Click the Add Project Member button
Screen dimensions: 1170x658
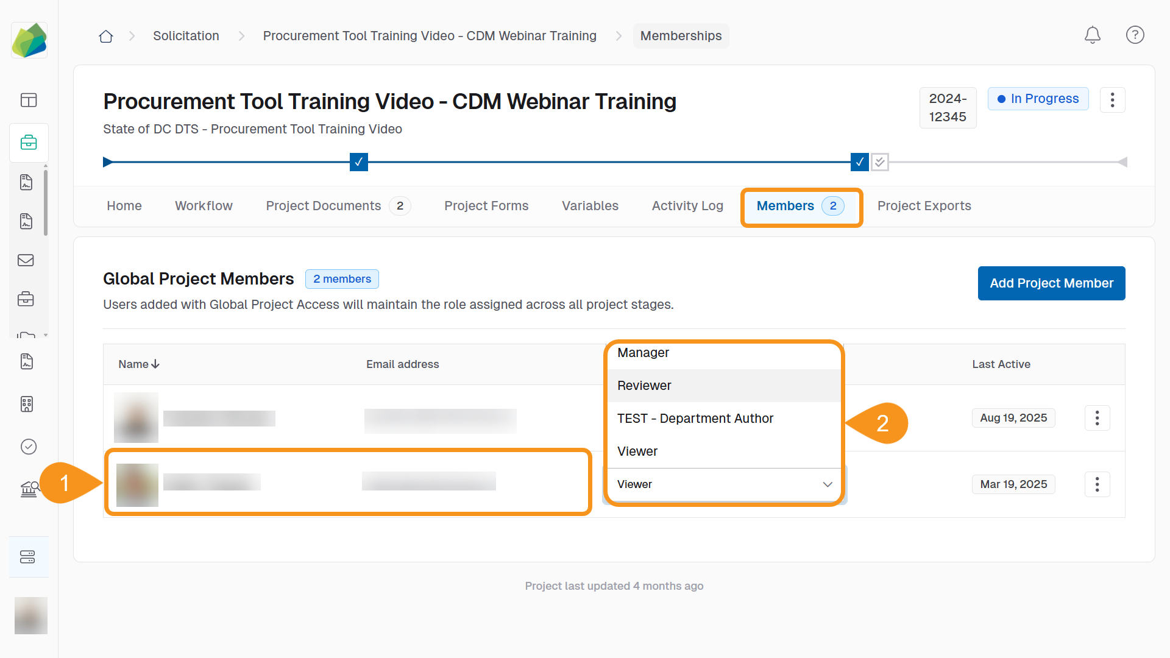[1051, 283]
